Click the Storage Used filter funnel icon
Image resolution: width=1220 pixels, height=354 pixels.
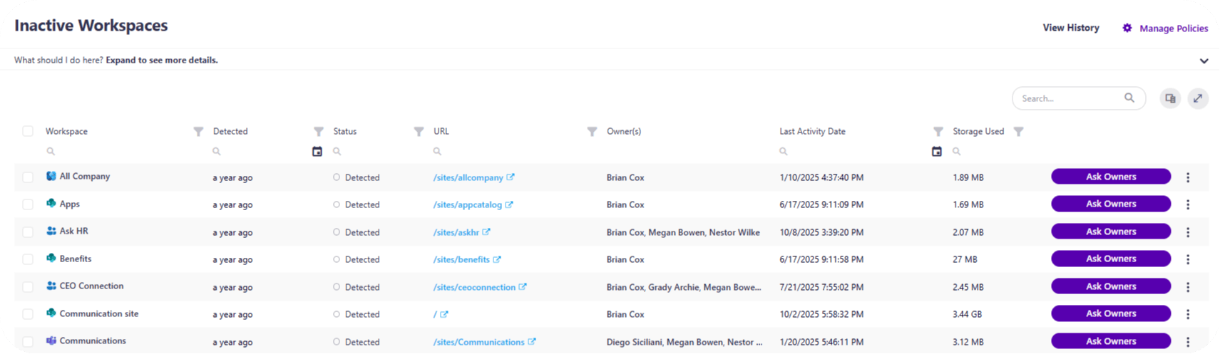(1018, 132)
